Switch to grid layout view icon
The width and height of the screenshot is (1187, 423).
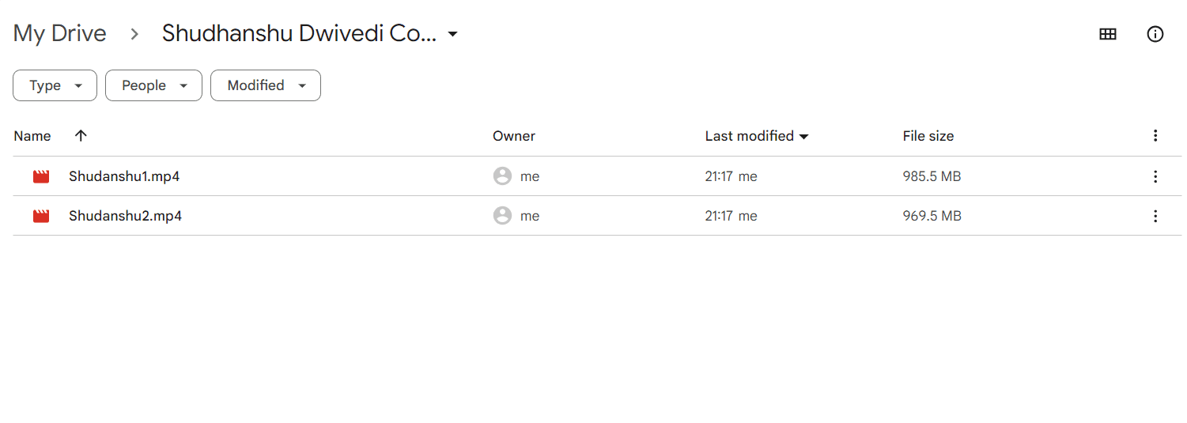pos(1108,34)
